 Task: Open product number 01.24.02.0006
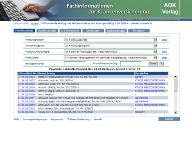click(26, 94)
